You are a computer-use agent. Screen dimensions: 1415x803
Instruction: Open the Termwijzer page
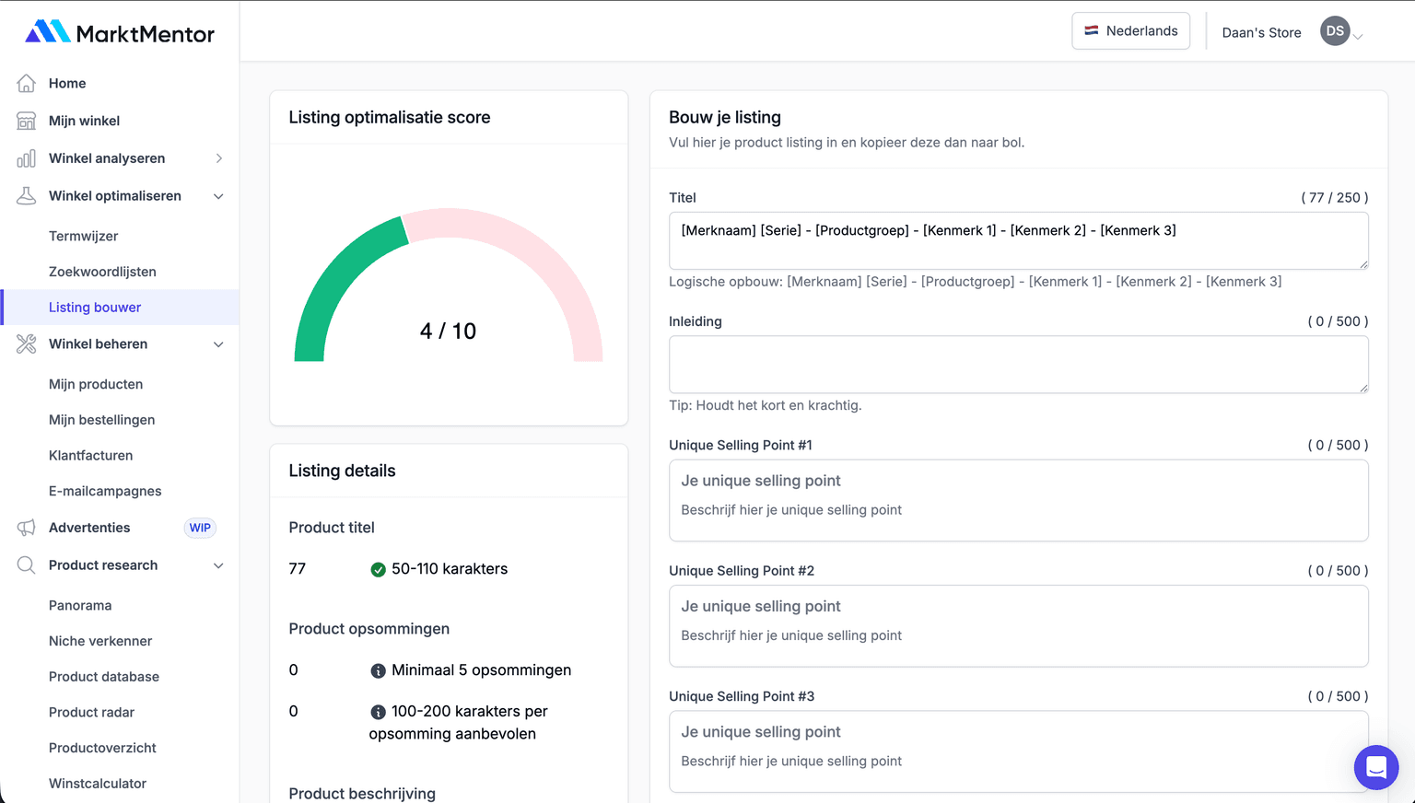click(x=81, y=236)
